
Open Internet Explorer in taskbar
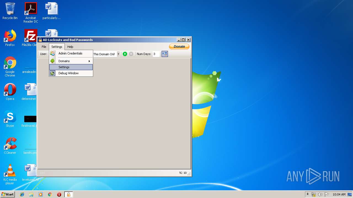(x=22, y=194)
